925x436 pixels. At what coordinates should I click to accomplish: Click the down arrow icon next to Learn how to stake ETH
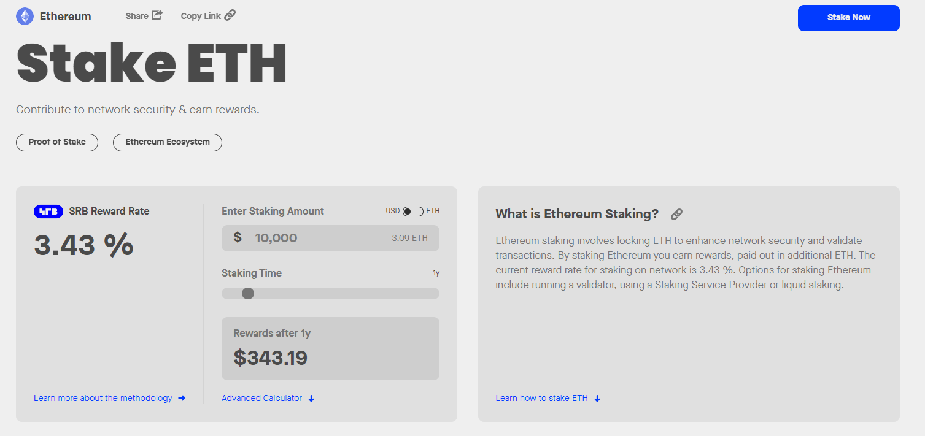tap(597, 398)
